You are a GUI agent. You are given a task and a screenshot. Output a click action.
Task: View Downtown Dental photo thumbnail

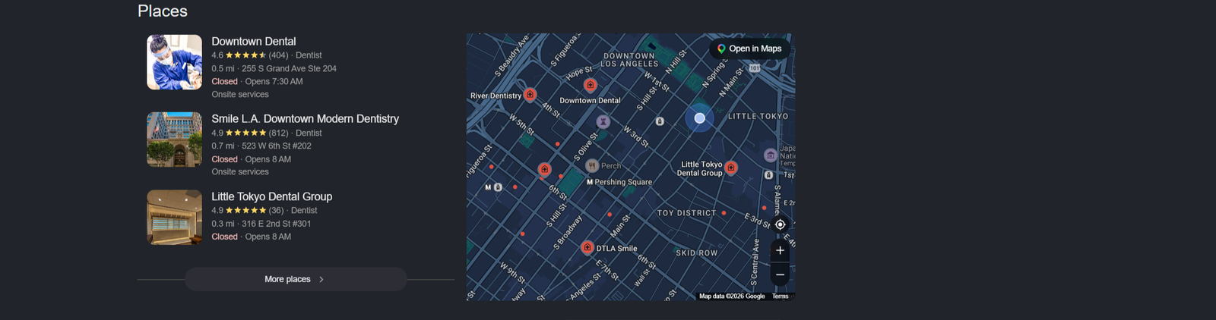(174, 62)
